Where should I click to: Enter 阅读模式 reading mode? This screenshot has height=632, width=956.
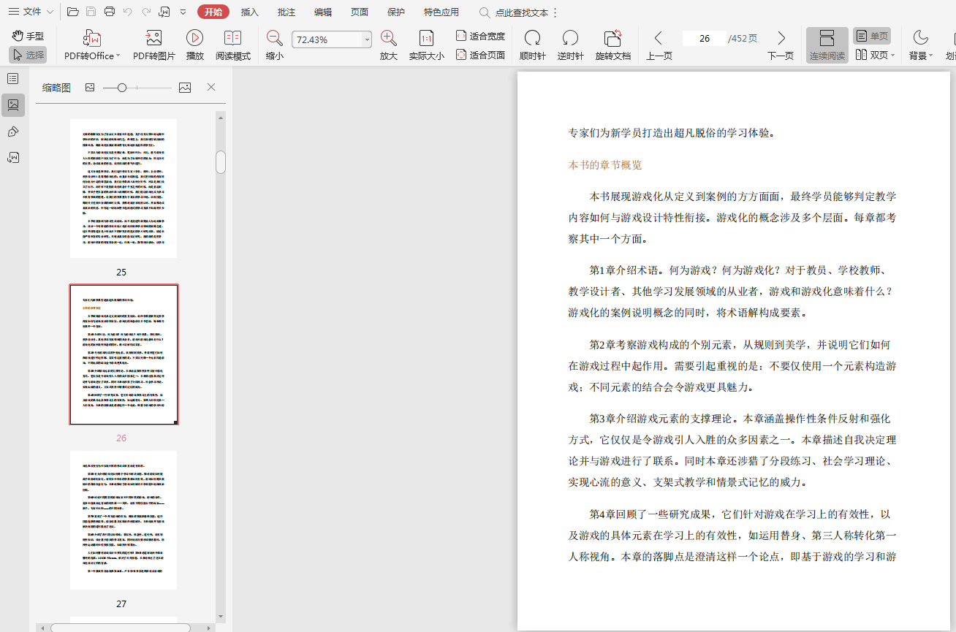pyautogui.click(x=232, y=39)
